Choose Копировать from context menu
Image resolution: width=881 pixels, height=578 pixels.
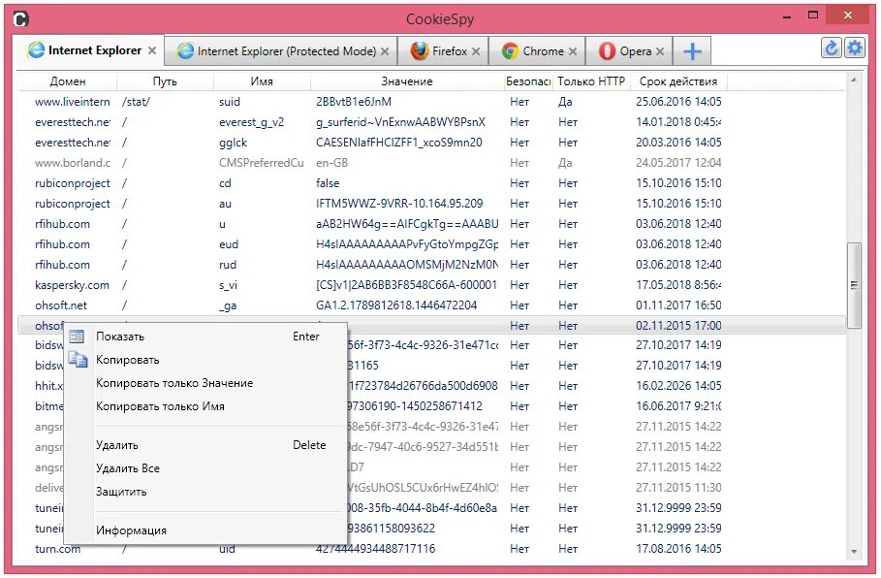207,359
